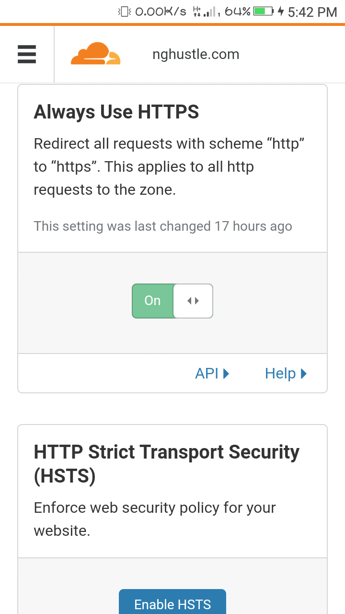Click the green On toggle label
Image resolution: width=345 pixels, height=614 pixels.
click(152, 301)
